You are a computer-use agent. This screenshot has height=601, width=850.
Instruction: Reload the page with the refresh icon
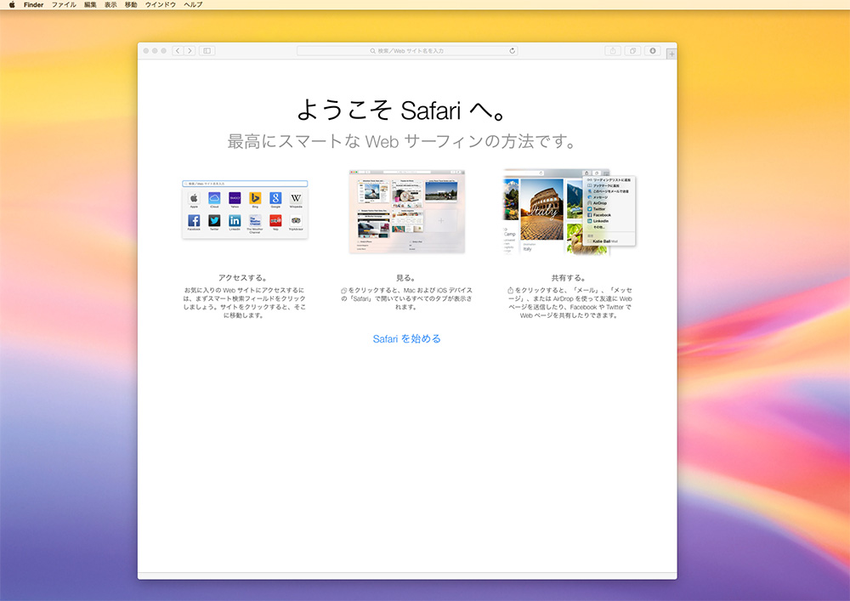click(512, 50)
